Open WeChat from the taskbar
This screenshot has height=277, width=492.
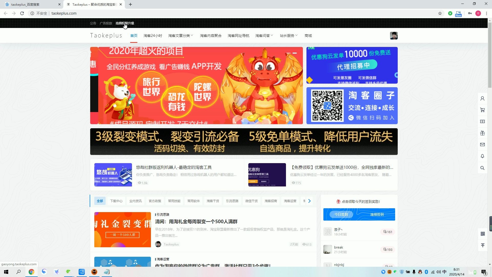(69, 272)
